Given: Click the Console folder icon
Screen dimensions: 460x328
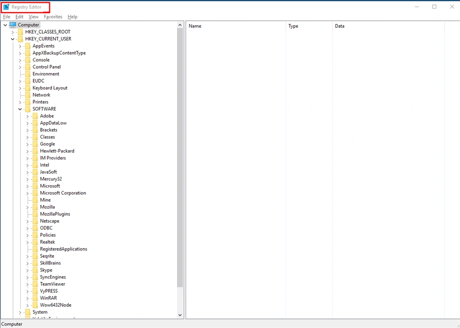Looking at the screenshot, I should [x=27, y=60].
